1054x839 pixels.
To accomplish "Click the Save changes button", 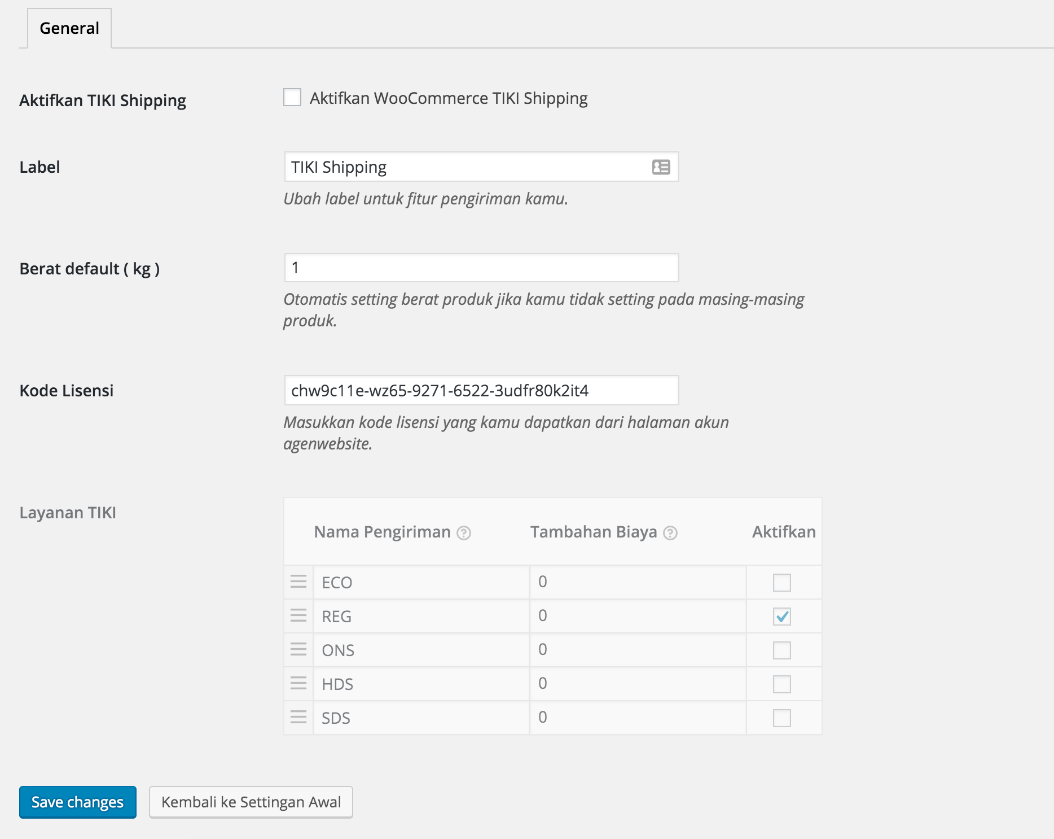I will (x=78, y=802).
